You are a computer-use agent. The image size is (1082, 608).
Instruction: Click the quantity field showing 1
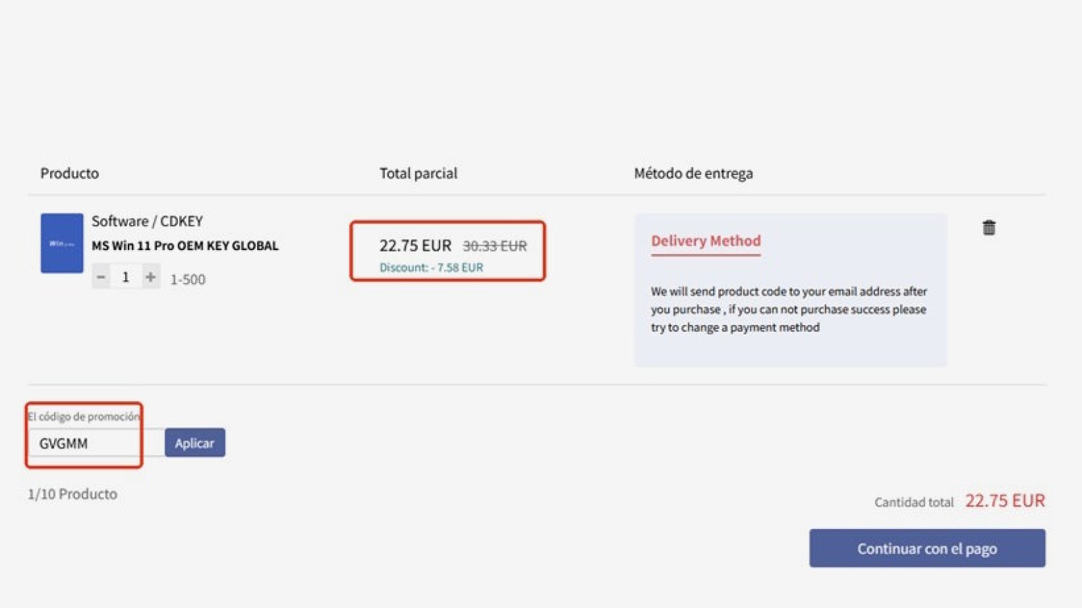click(126, 277)
